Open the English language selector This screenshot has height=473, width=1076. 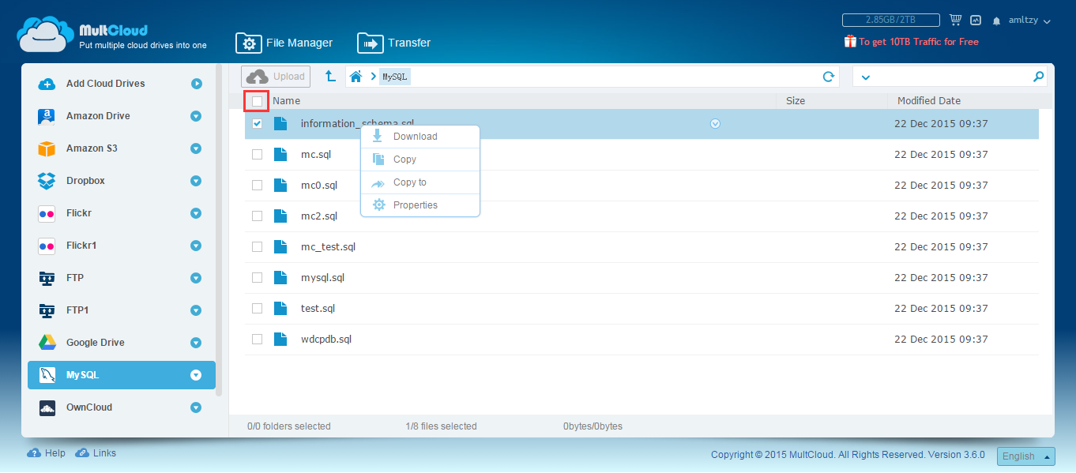coord(1026,456)
